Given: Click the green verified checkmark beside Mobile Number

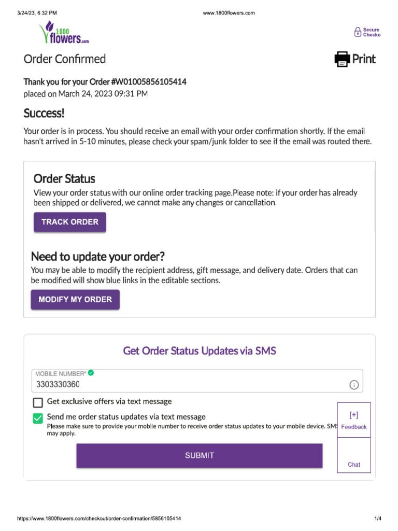Looking at the screenshot, I should [x=91, y=373].
